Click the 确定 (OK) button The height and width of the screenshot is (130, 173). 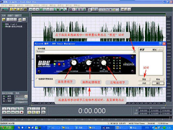click(x=158, y=83)
